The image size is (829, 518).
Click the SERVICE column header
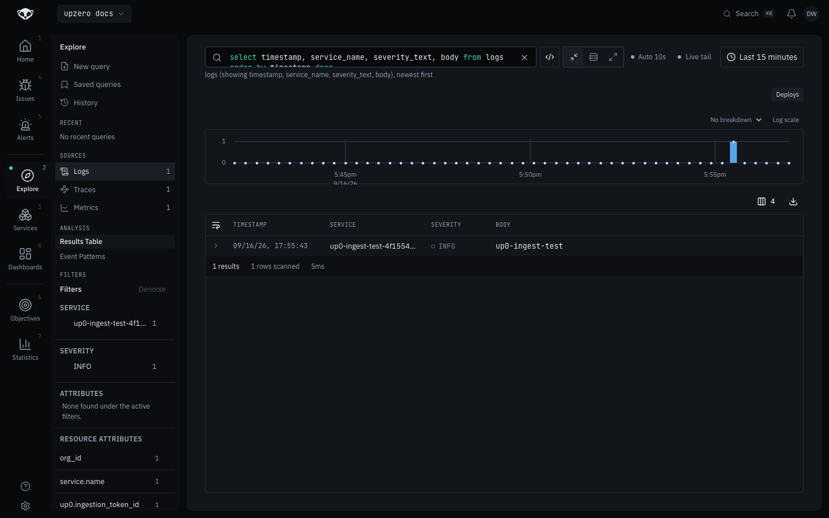pos(343,225)
